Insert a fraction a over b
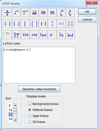 (x=7, y=13)
